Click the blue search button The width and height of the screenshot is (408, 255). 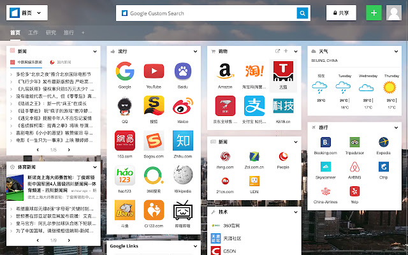coord(302,13)
